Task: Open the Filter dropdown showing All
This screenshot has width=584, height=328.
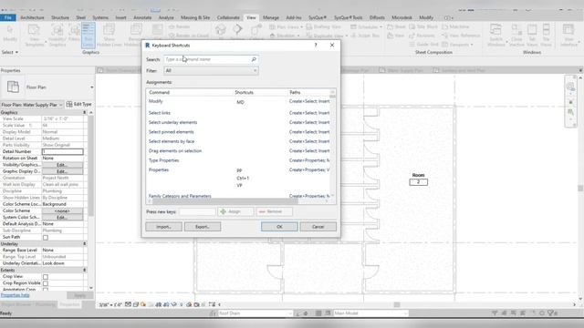Action: coord(211,71)
